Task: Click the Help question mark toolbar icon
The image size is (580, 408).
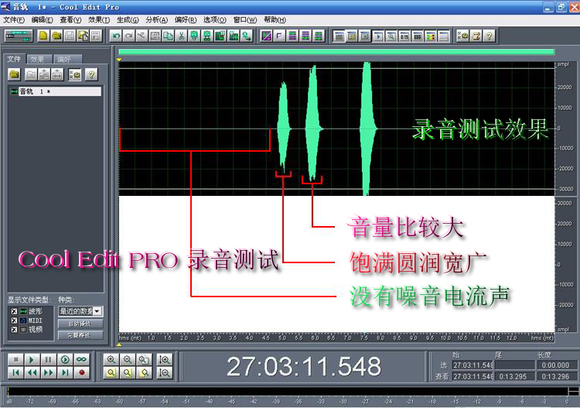Action: pos(489,36)
